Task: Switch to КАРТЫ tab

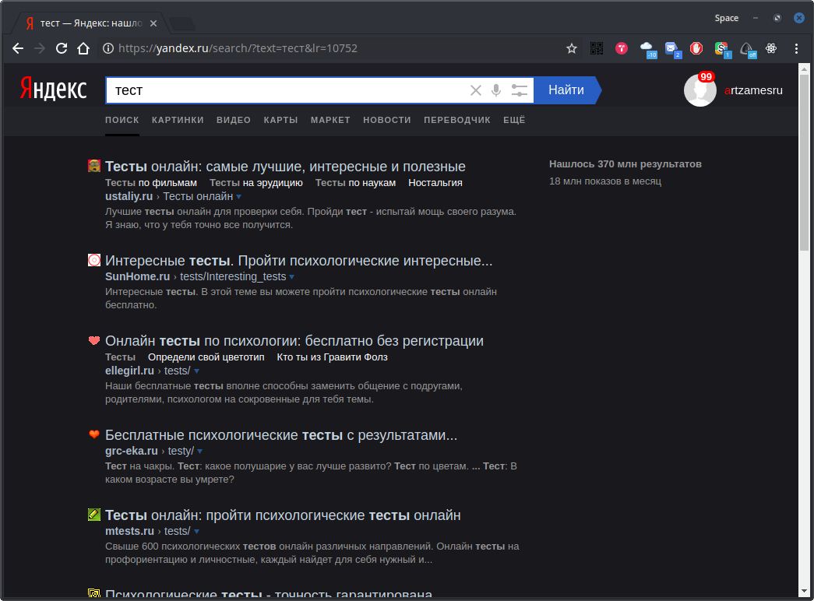Action: click(281, 120)
